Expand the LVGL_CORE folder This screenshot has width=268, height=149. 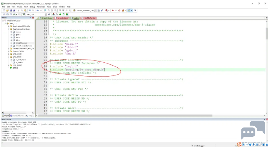coord(9,54)
